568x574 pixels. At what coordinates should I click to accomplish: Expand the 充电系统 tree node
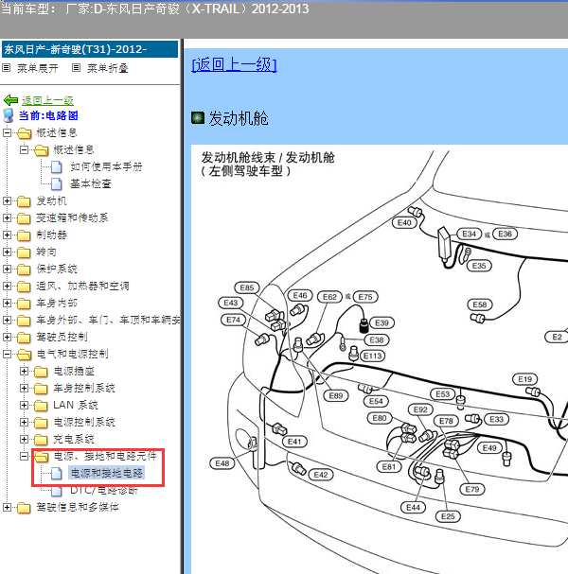tap(24, 439)
